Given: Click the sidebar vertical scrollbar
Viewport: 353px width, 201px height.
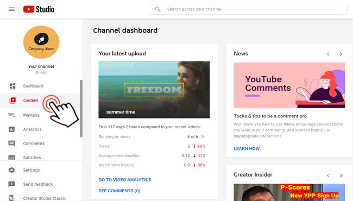Looking at the screenshot, I should pyautogui.click(x=81, y=109).
